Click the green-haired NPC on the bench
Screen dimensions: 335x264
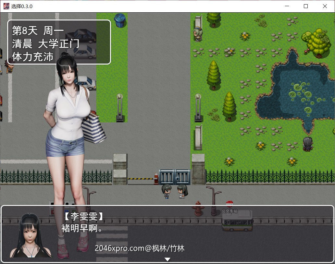coord(197,34)
